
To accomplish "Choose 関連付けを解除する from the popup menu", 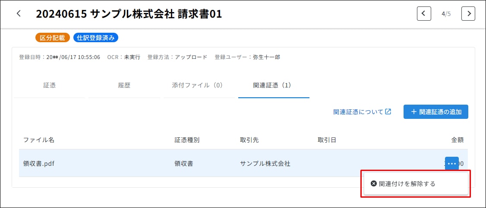I will pos(416,184).
